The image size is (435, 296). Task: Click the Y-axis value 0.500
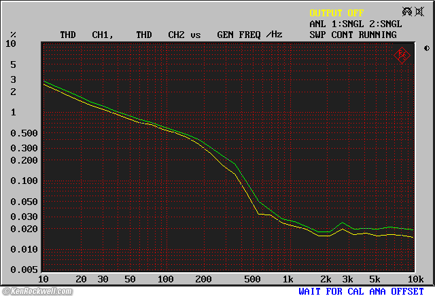24,133
